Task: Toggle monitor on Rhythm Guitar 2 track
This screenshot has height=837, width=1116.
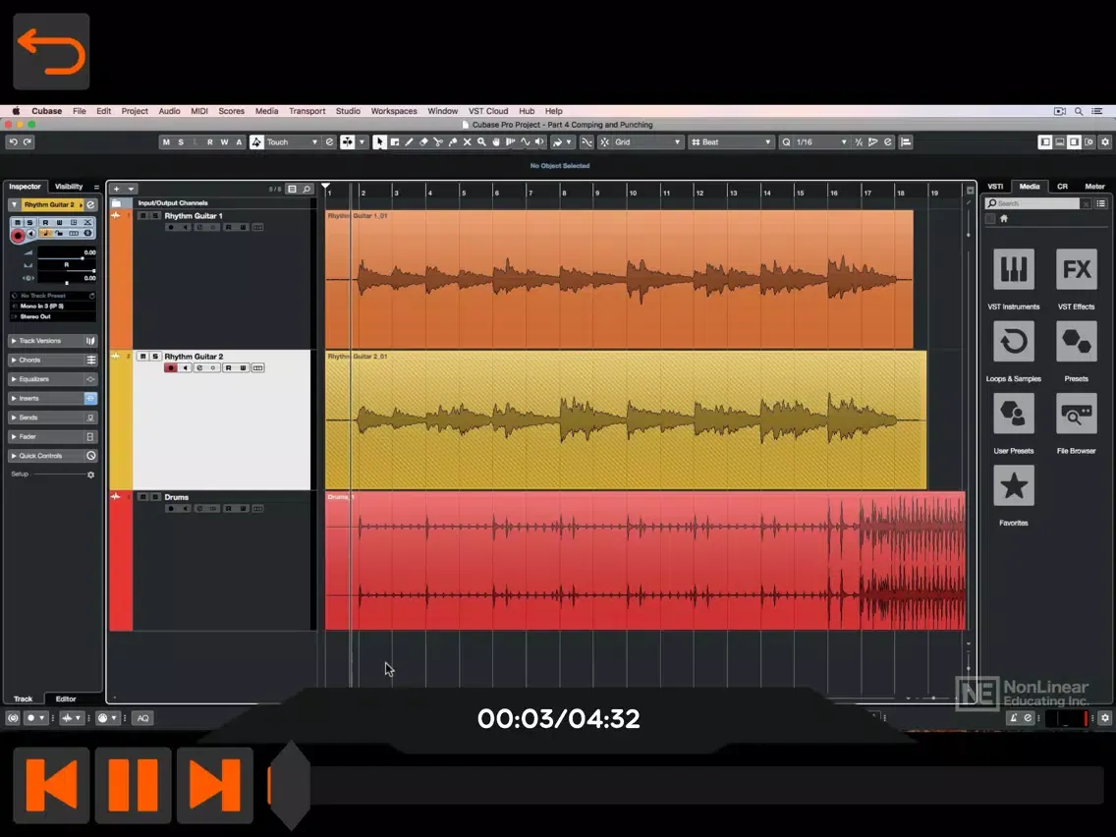Action: pyautogui.click(x=185, y=368)
